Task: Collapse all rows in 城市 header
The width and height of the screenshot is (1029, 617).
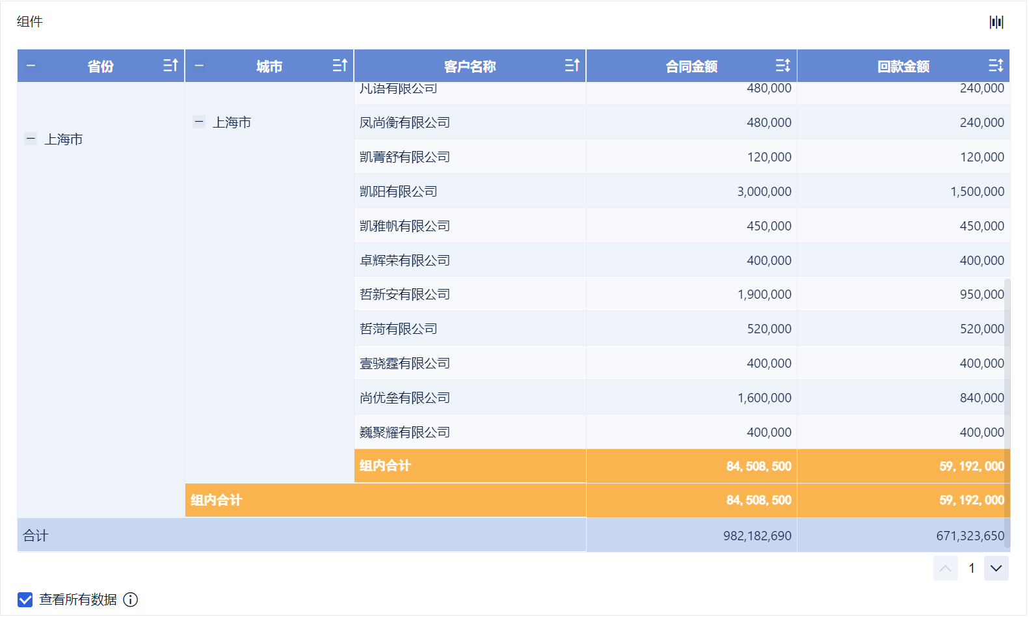Action: point(199,66)
